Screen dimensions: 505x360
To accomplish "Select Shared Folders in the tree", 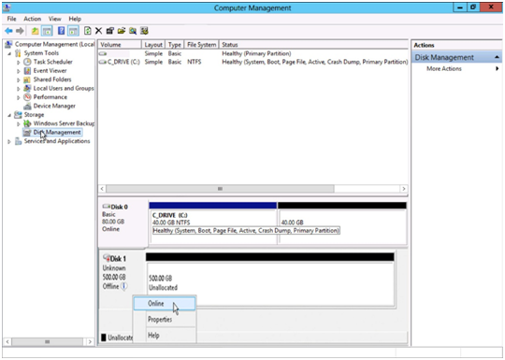I will click(x=52, y=79).
